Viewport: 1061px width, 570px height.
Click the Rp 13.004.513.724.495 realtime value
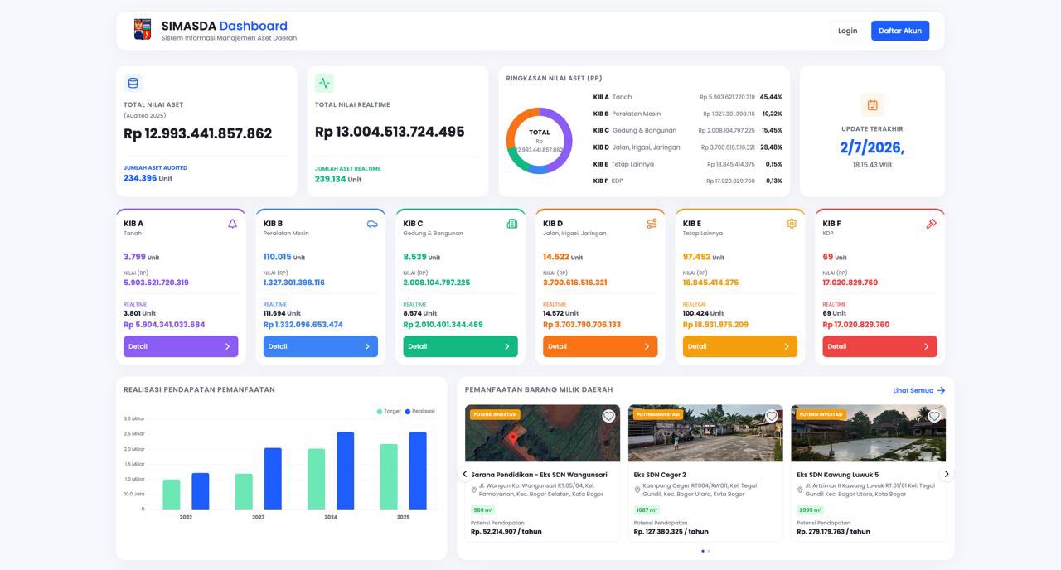pos(390,132)
